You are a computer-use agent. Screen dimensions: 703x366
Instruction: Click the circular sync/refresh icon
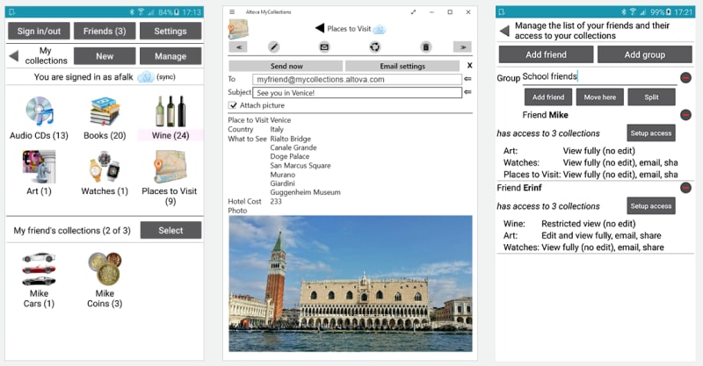[x=375, y=47]
